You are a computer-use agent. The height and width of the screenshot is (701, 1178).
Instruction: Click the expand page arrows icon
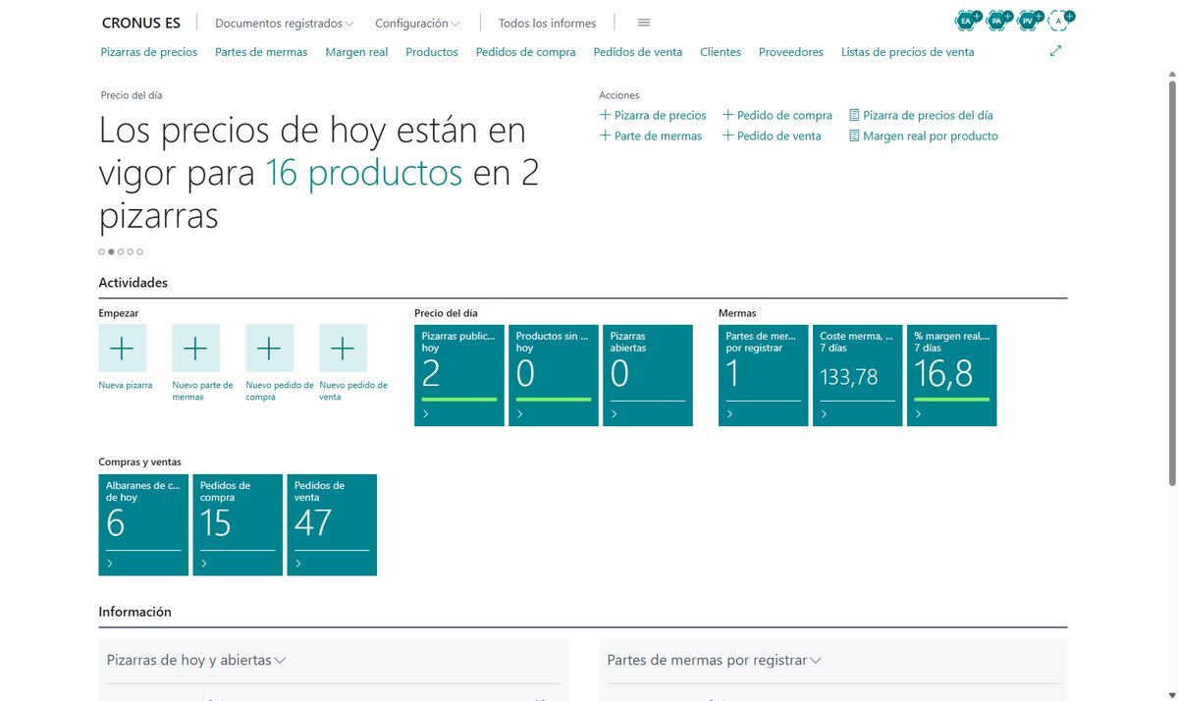tap(1055, 51)
